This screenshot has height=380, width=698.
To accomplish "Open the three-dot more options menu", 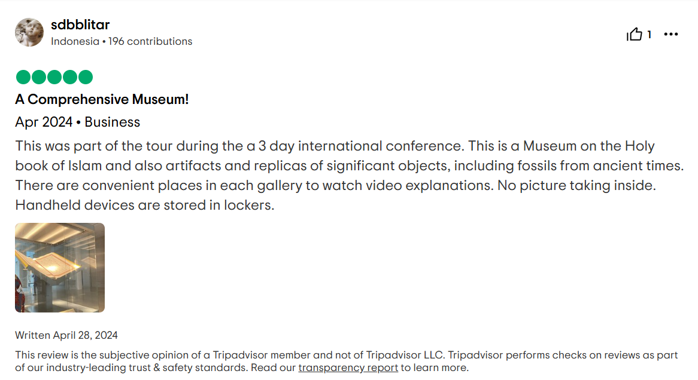I will point(671,34).
